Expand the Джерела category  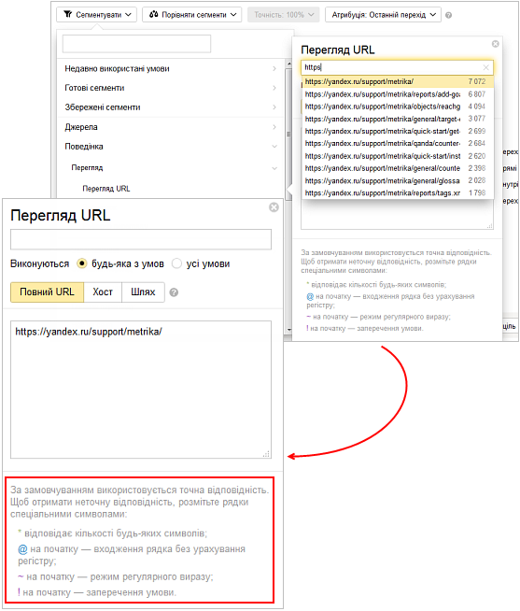coord(171,127)
